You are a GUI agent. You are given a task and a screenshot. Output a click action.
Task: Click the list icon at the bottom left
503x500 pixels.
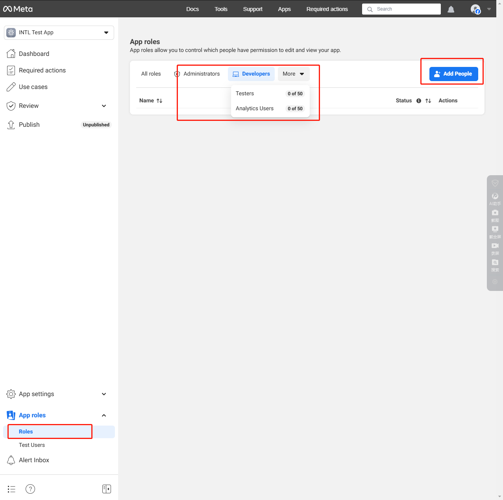pyautogui.click(x=11, y=489)
